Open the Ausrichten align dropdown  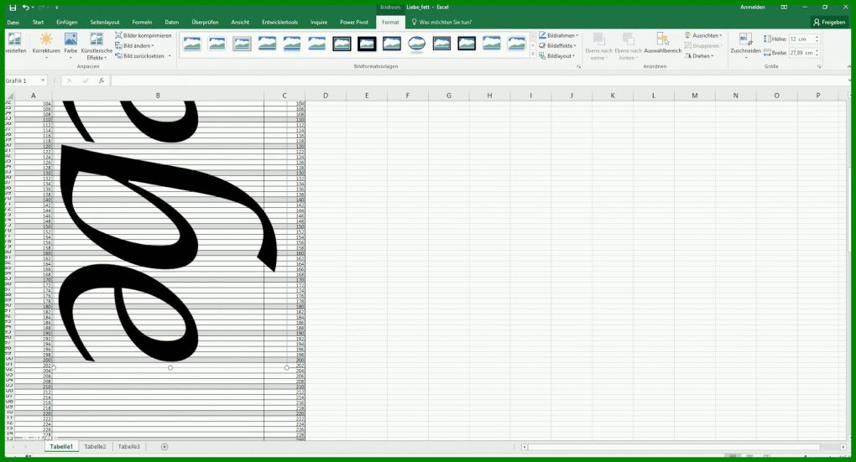[x=703, y=35]
